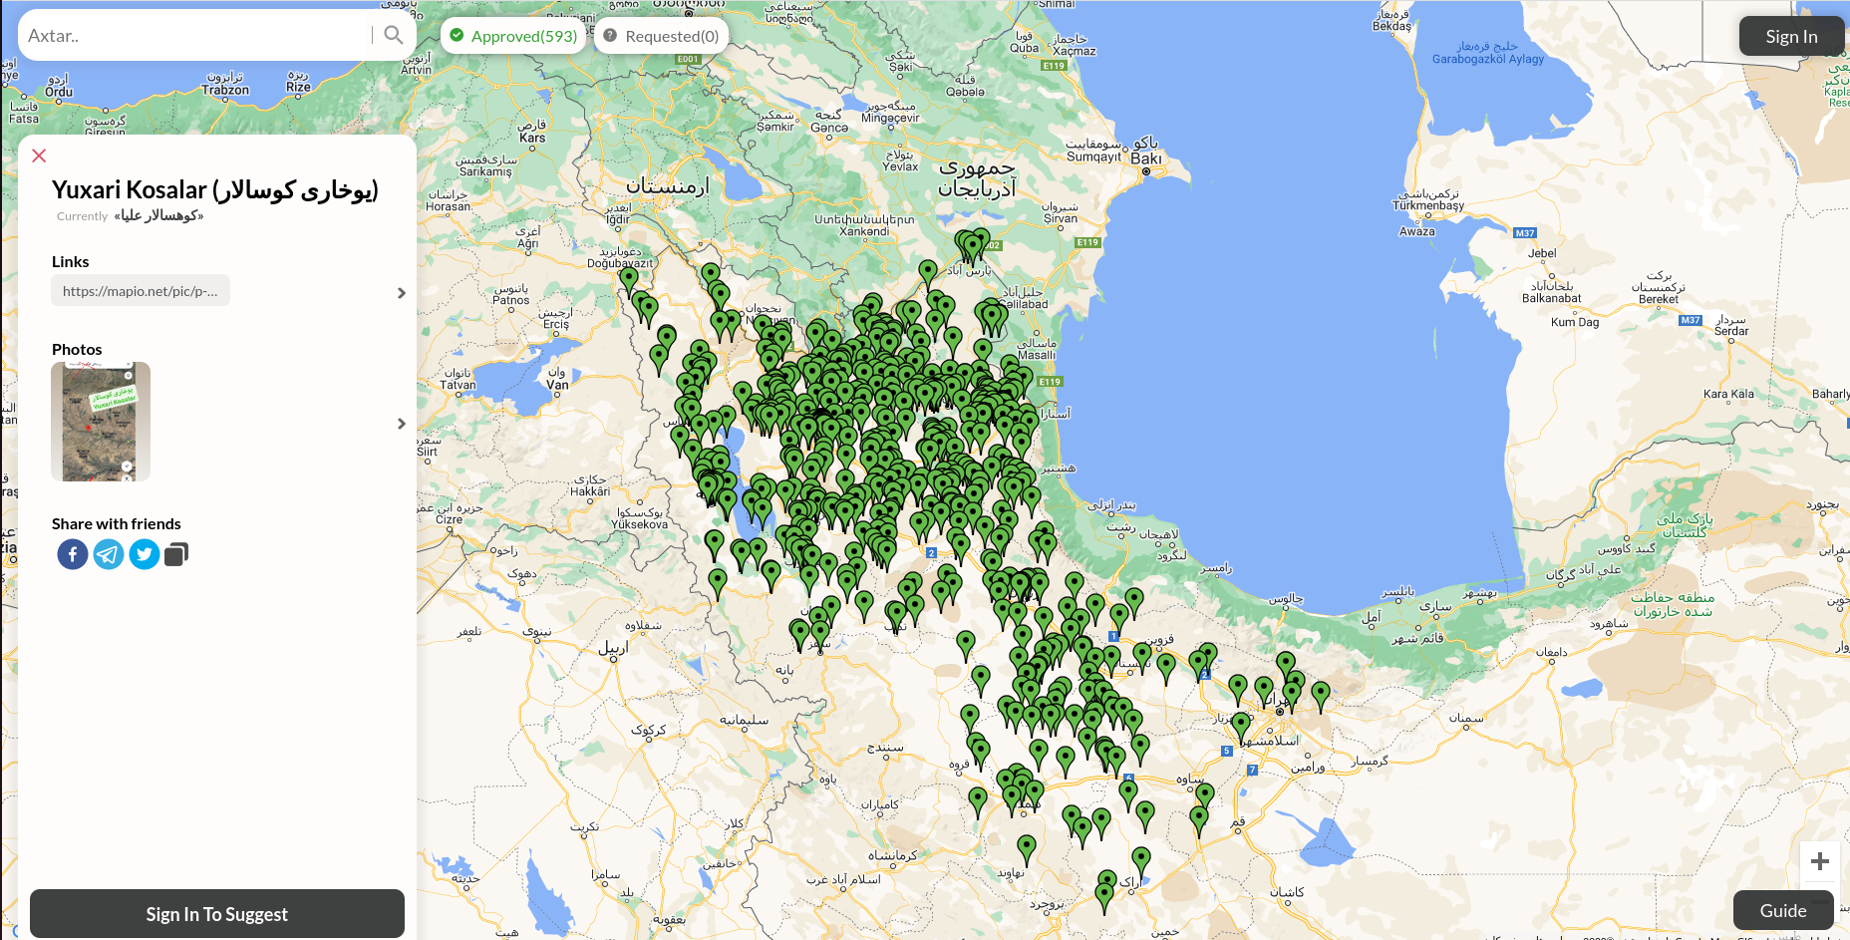Open the mapio.net link

pos(141,291)
